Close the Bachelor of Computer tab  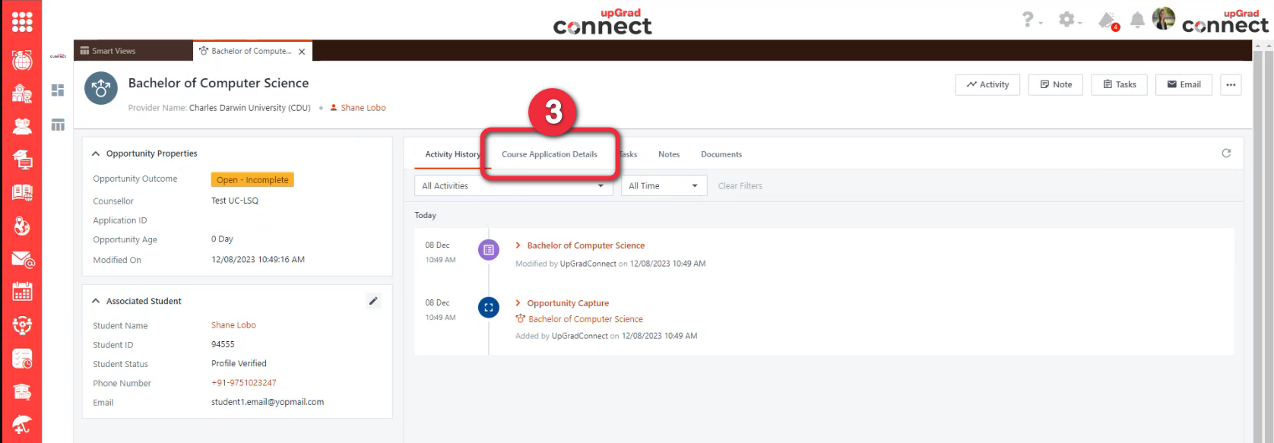pyautogui.click(x=302, y=52)
